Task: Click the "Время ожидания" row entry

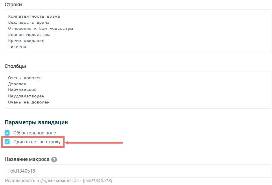Action: tap(26, 41)
